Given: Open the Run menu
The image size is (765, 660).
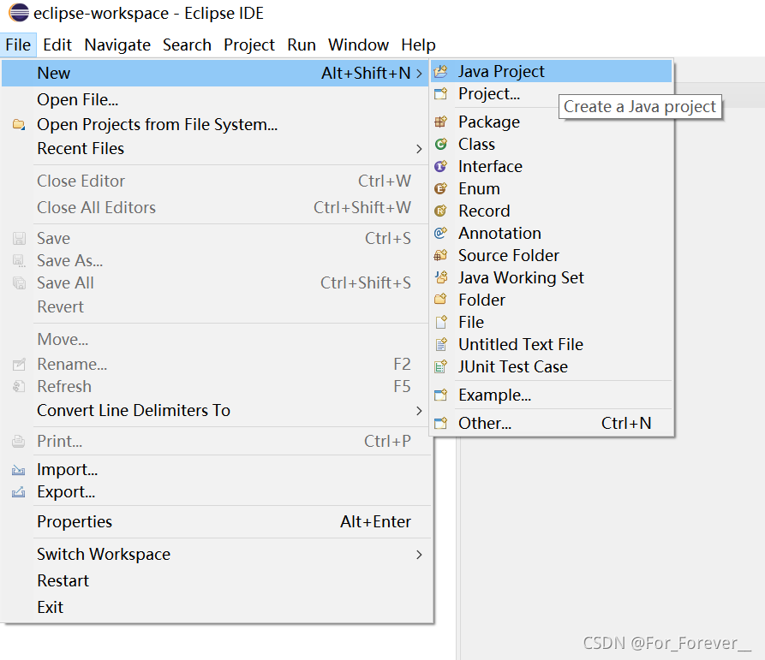Looking at the screenshot, I should (301, 45).
